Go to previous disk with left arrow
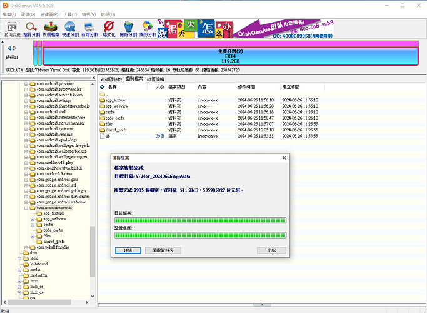 [9, 48]
